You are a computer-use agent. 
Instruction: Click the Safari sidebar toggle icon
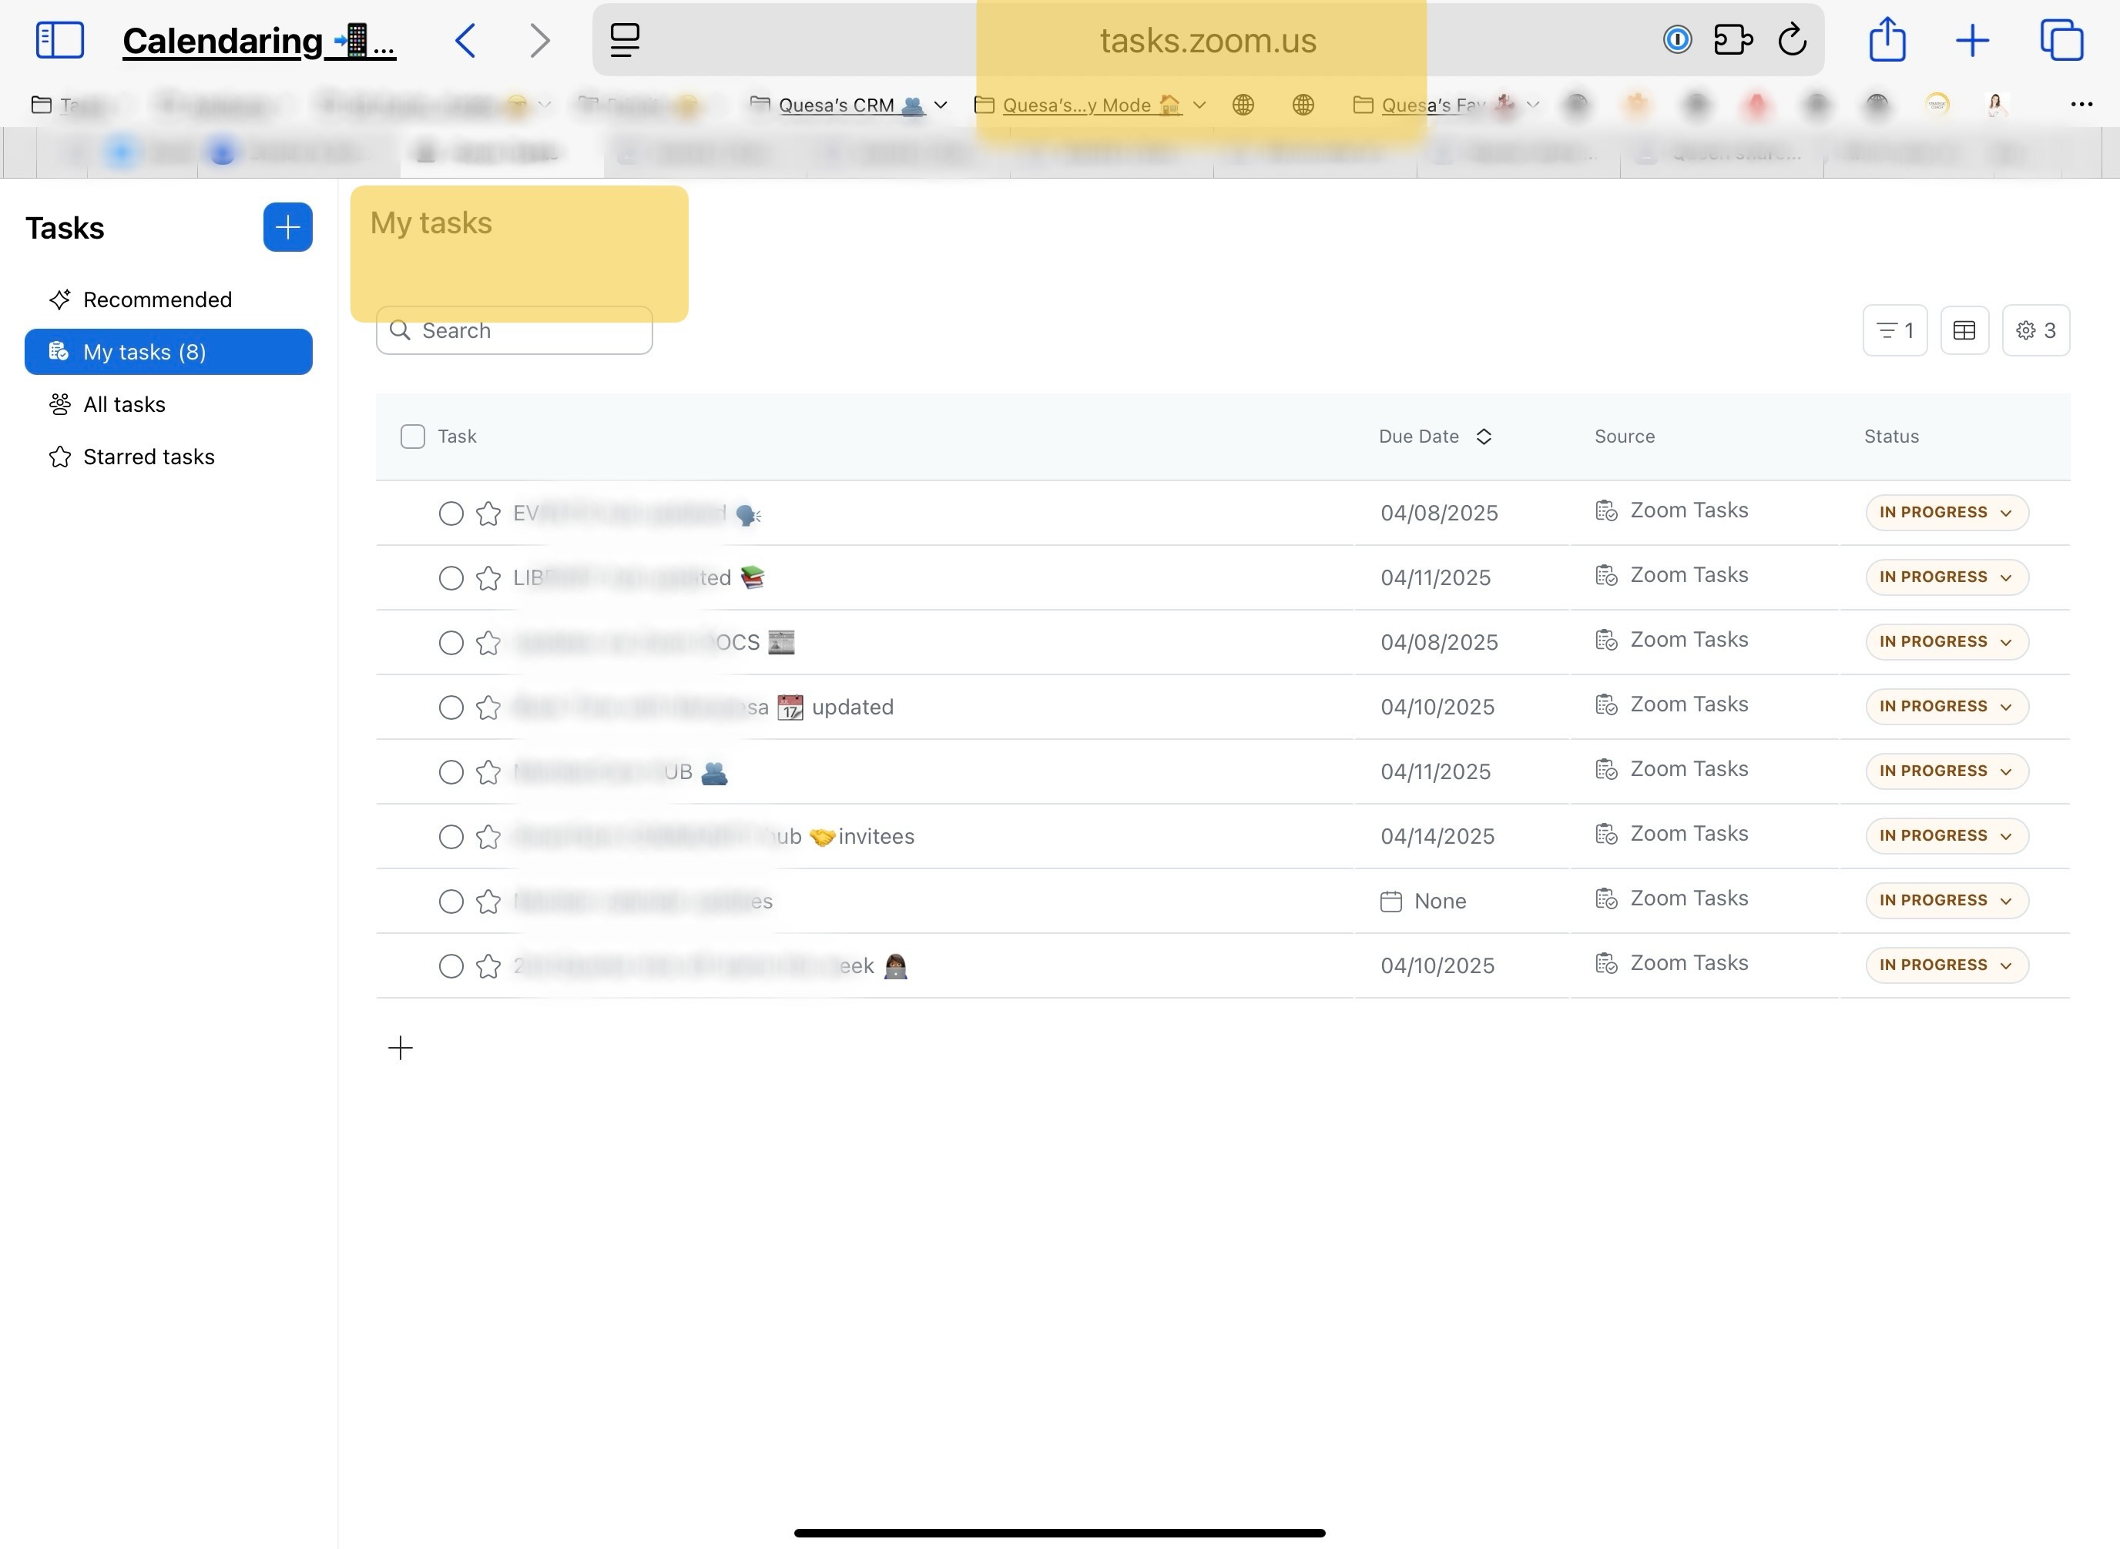coord(60,40)
